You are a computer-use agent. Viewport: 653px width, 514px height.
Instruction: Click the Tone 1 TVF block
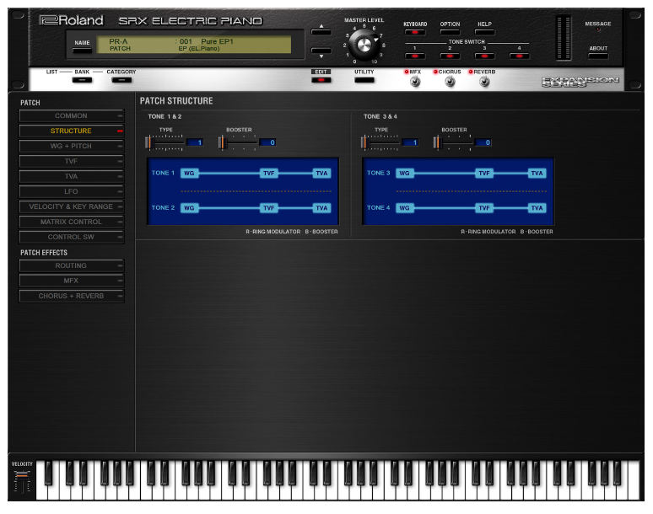point(269,173)
